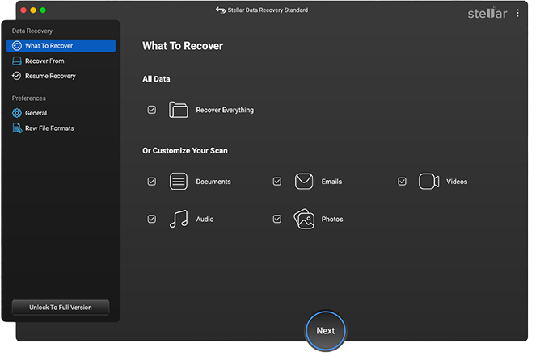Open General preferences

coord(36,113)
